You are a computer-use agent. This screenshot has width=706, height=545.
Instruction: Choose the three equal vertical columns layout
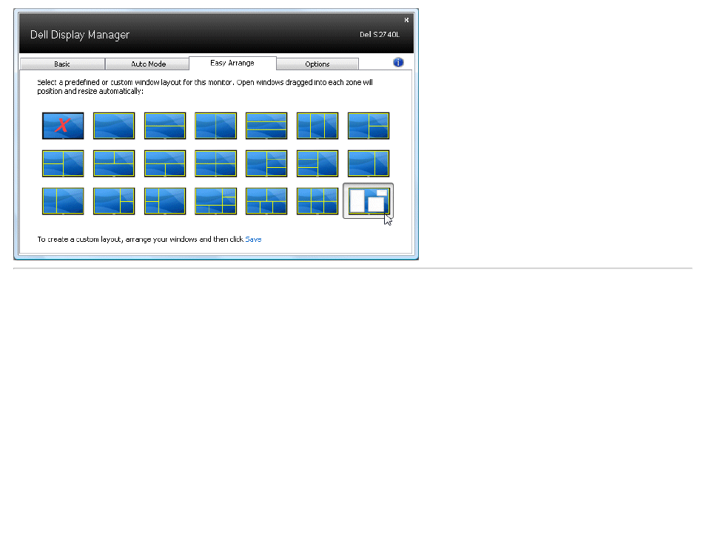point(317,126)
